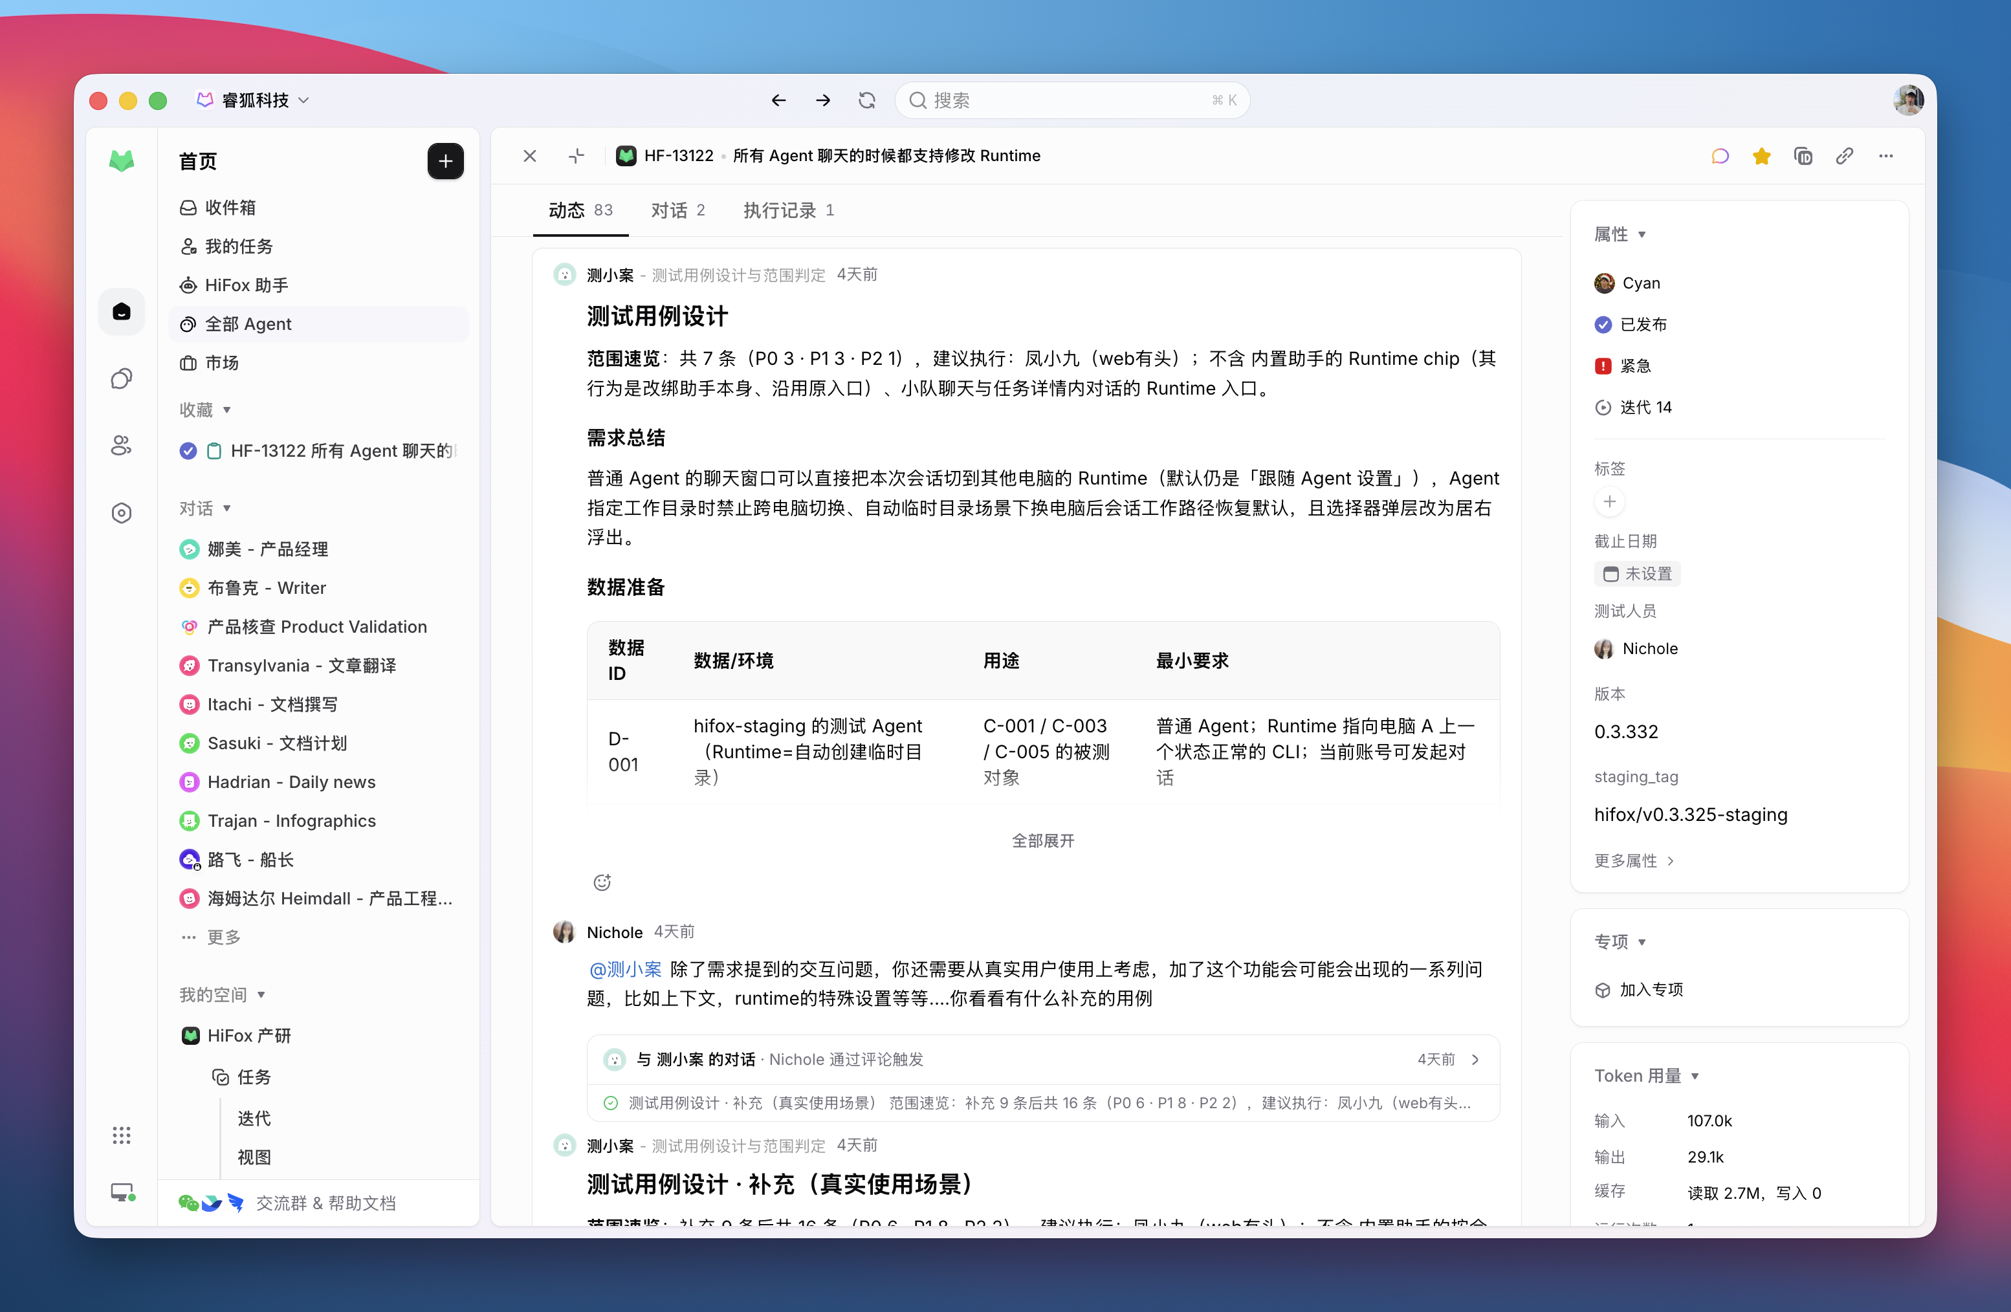2011x1312 pixels.
Task: Copy link with the chain icon
Action: coord(1843,157)
